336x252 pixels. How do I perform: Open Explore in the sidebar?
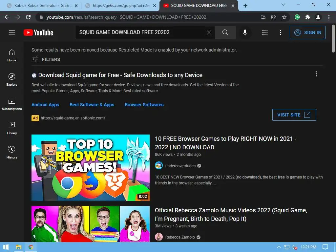pos(12,80)
